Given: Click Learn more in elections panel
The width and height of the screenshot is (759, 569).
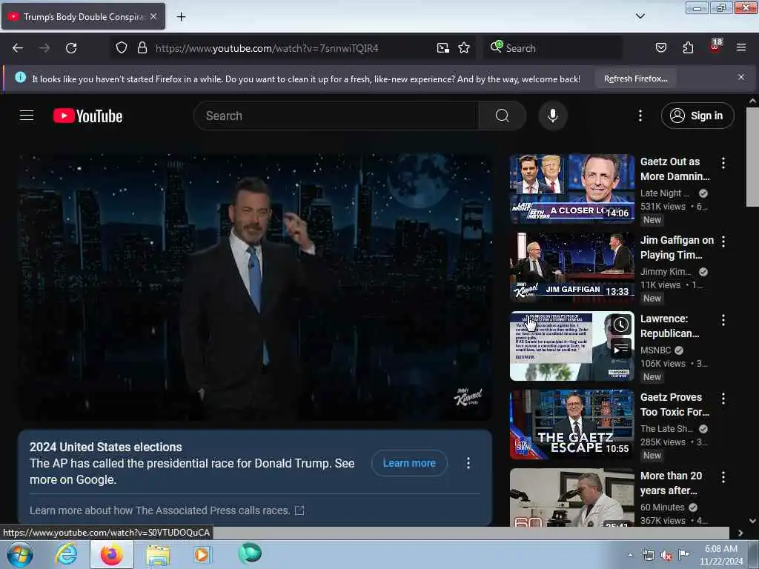Looking at the screenshot, I should point(409,463).
